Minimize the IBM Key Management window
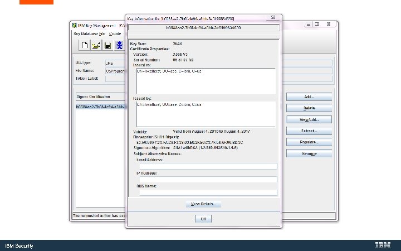 (x=309, y=25)
